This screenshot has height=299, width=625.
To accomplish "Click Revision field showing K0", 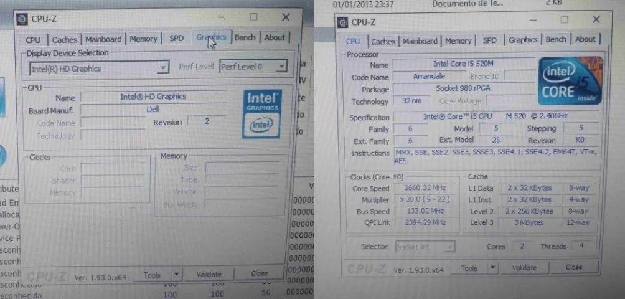I will click(x=580, y=140).
